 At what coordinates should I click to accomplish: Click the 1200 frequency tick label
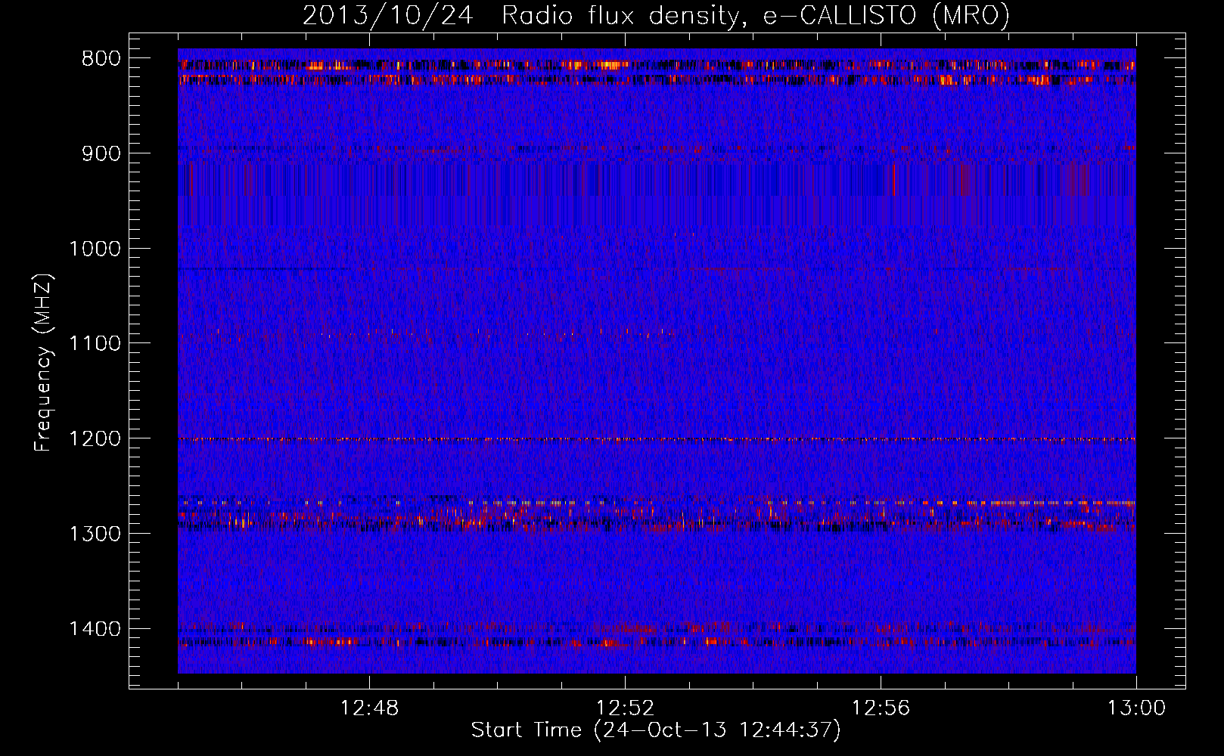[95, 439]
